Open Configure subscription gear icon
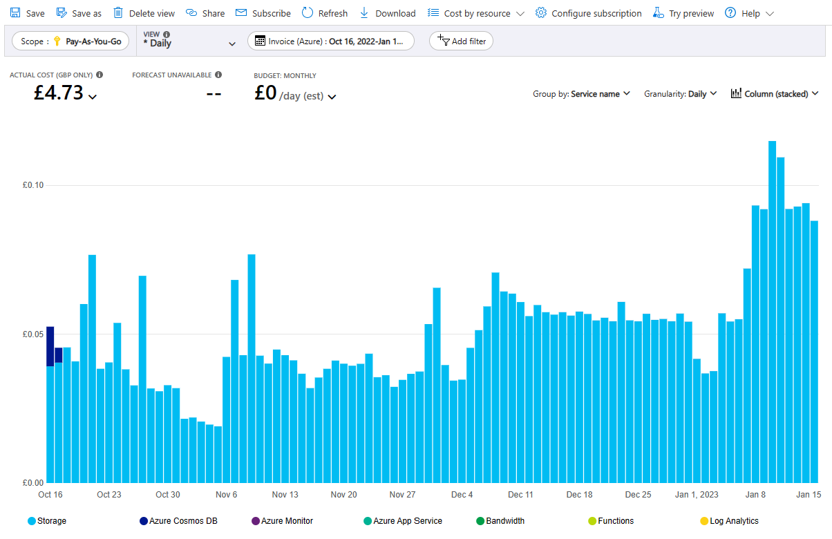832x539 pixels. [x=541, y=13]
